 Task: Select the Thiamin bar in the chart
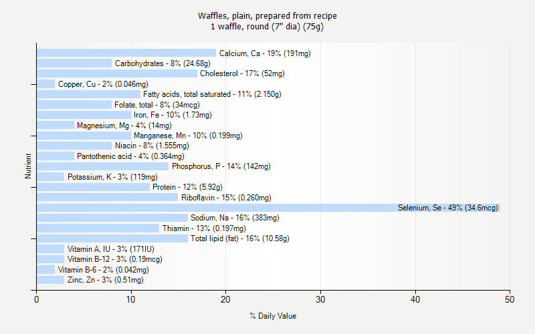pos(98,228)
